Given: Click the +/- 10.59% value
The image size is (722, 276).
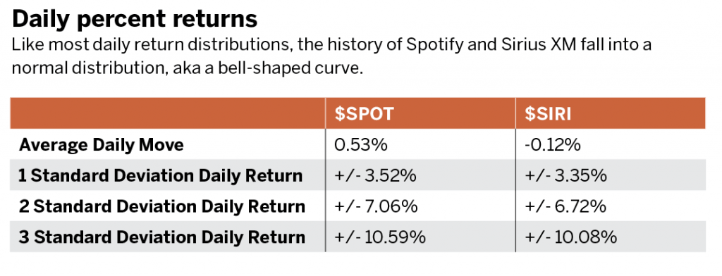Looking at the screenshot, I should pyautogui.click(x=380, y=237).
